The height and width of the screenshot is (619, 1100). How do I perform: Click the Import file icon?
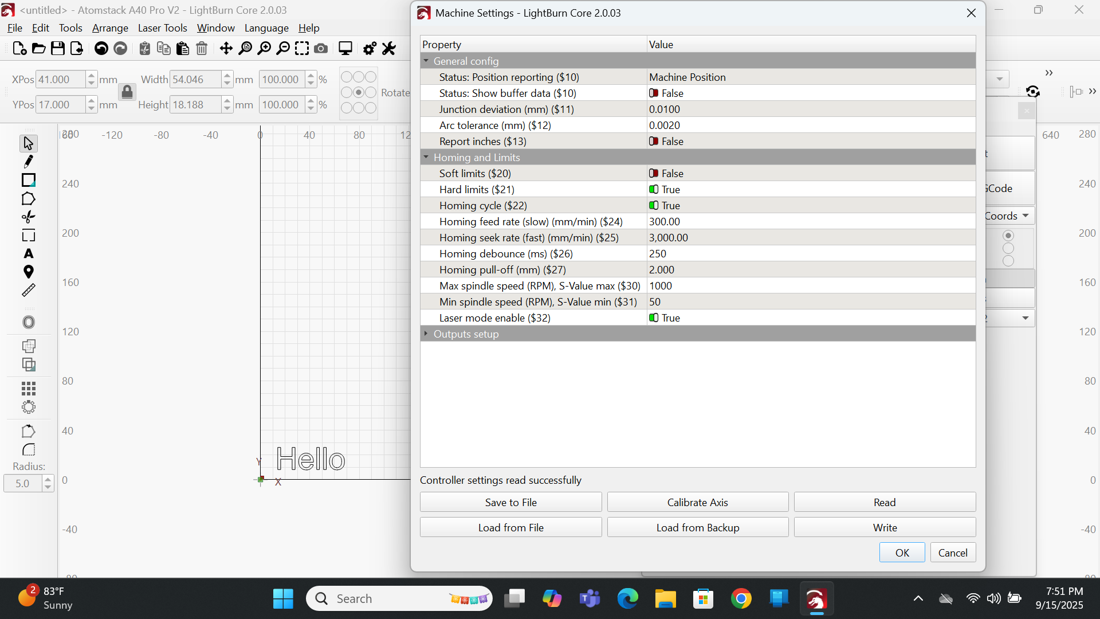pos(77,49)
